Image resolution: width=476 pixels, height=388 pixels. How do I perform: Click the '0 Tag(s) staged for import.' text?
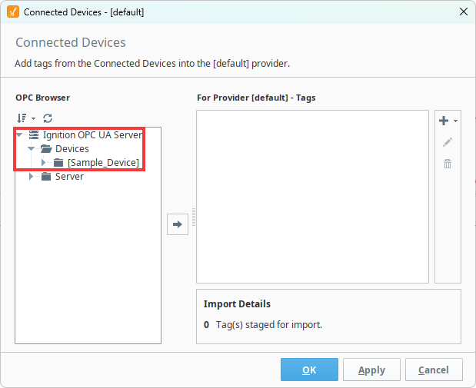pos(263,325)
